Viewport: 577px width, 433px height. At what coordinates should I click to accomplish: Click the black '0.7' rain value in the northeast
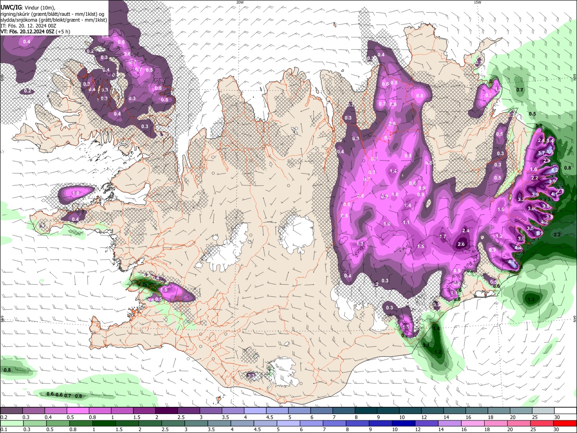pos(520,90)
